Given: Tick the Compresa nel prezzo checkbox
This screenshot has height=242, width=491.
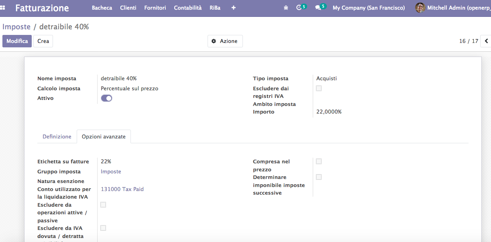Looking at the screenshot, I should [319, 161].
